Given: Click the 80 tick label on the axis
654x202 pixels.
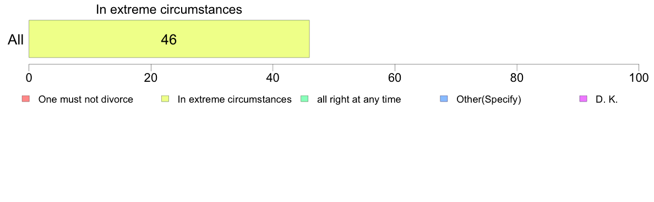Looking at the screenshot, I should pos(517,78).
